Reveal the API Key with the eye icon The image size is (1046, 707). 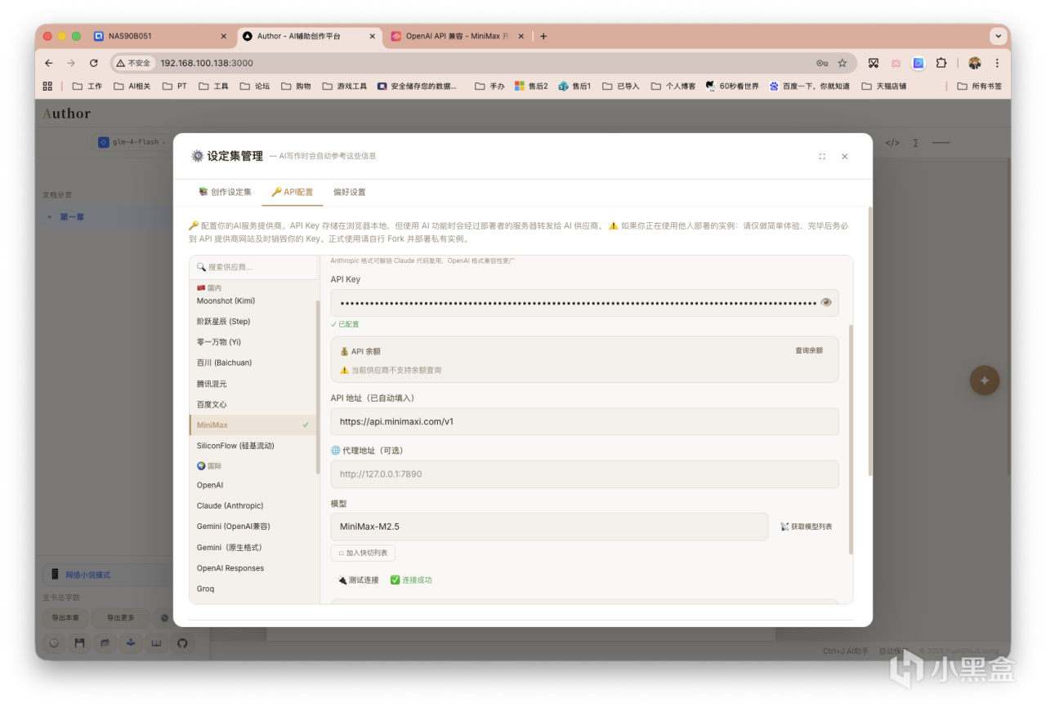coord(826,302)
